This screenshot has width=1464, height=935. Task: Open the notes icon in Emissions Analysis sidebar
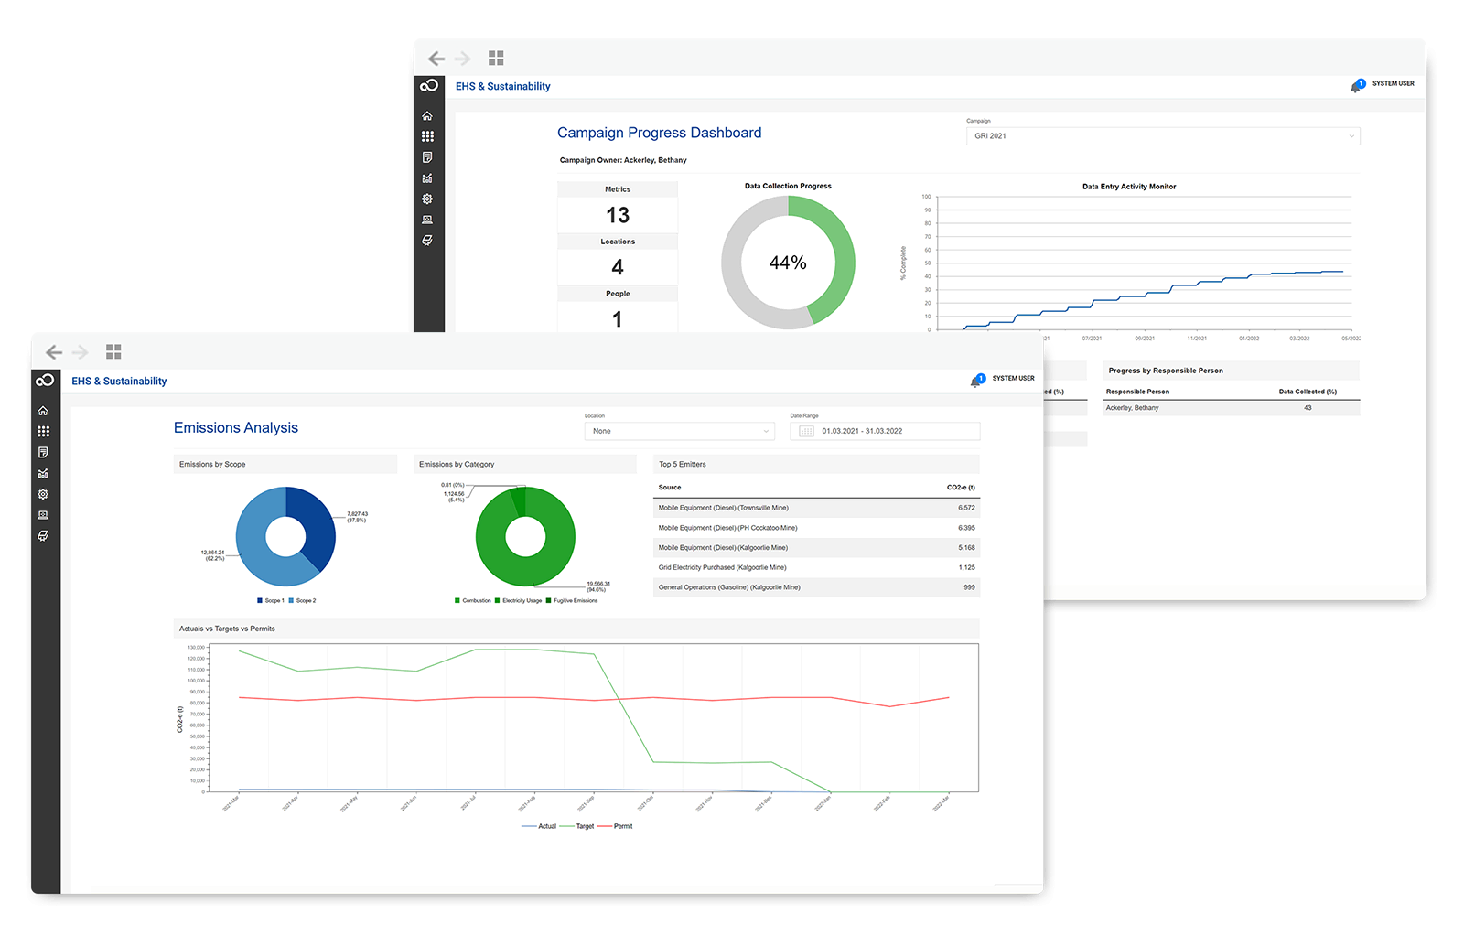(x=43, y=453)
